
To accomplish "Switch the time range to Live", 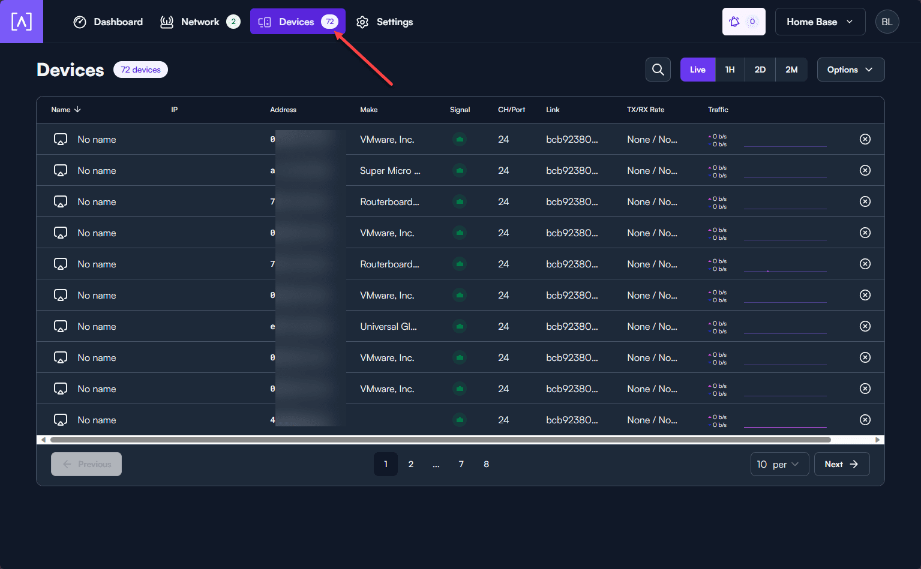I will (x=698, y=70).
